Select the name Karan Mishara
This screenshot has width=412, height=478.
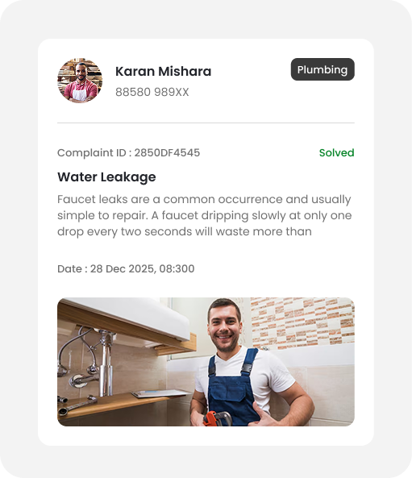(x=163, y=71)
